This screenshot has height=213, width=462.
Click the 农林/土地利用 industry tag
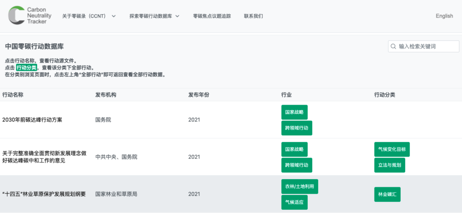(x=300, y=186)
